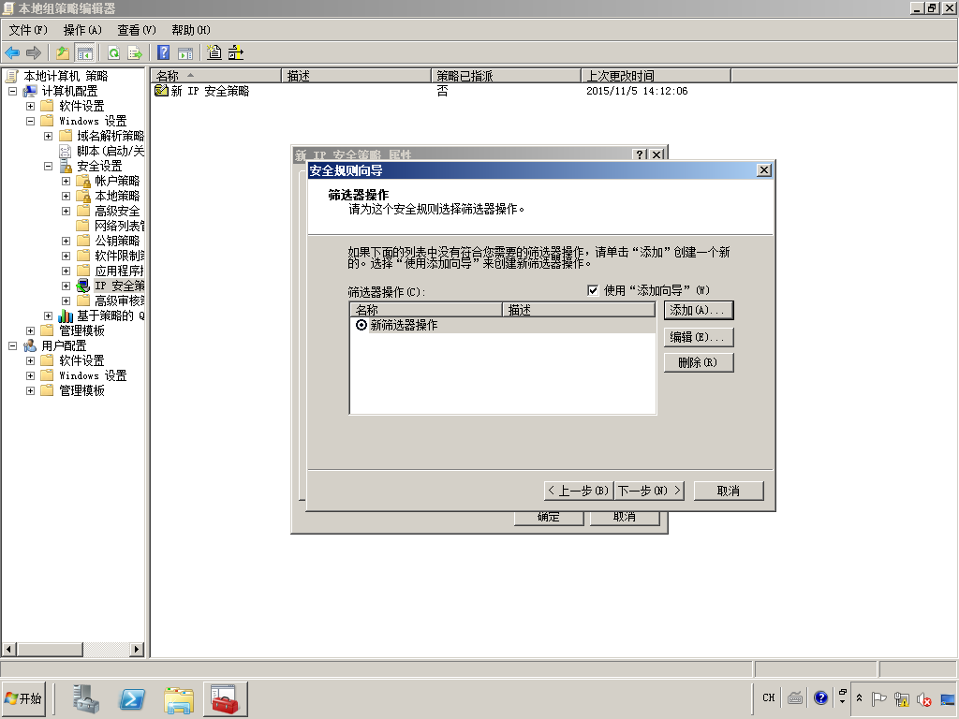Go up one level with the folder icon
Viewport: 959px width, 719px height.
pos(63,53)
